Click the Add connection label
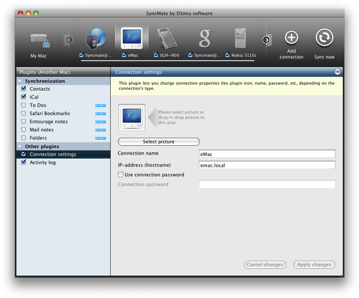Screen dimensions: 359x298 [291, 54]
